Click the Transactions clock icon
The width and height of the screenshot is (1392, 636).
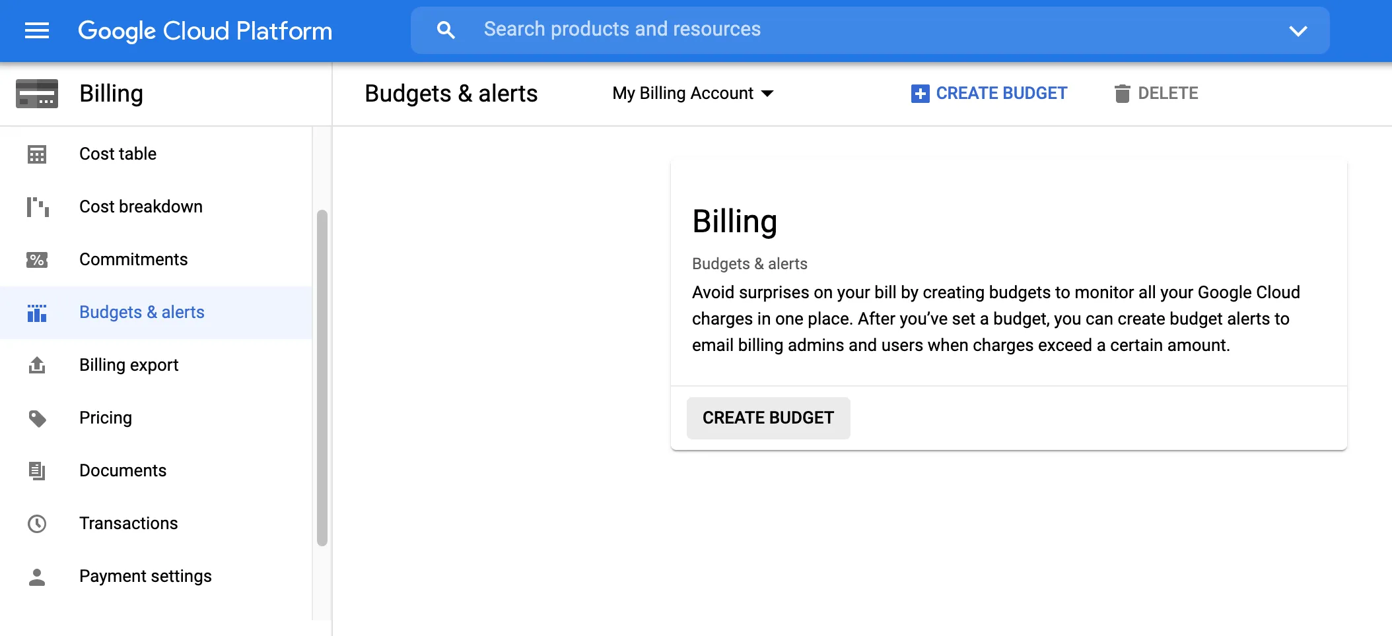point(37,524)
